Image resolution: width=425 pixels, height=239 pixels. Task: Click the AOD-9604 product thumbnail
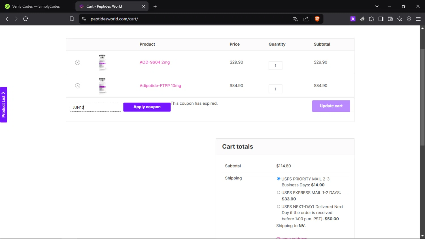coord(102,62)
